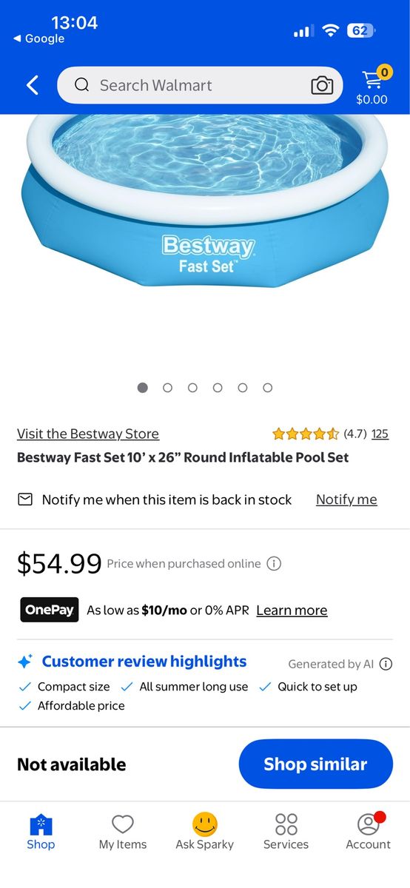Open the Services grid icon
The height and width of the screenshot is (888, 410).
coord(286,824)
